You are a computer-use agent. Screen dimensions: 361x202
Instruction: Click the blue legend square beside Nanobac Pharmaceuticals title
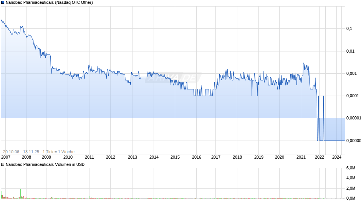[3, 3]
